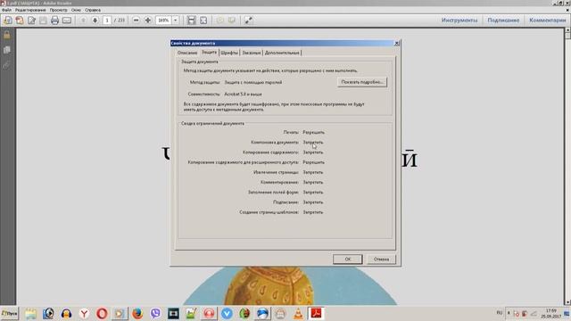This screenshot has width=571, height=321.
Task: Open VLC cone icon in taskbar
Action: [x=298, y=313]
